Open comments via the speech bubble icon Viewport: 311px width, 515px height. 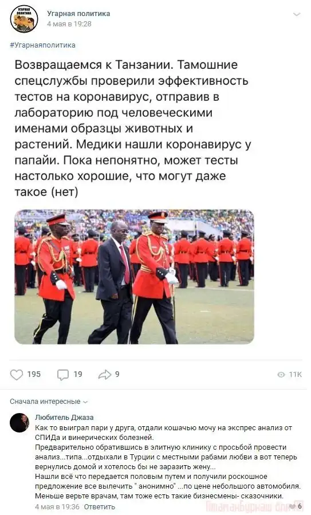tap(63, 375)
